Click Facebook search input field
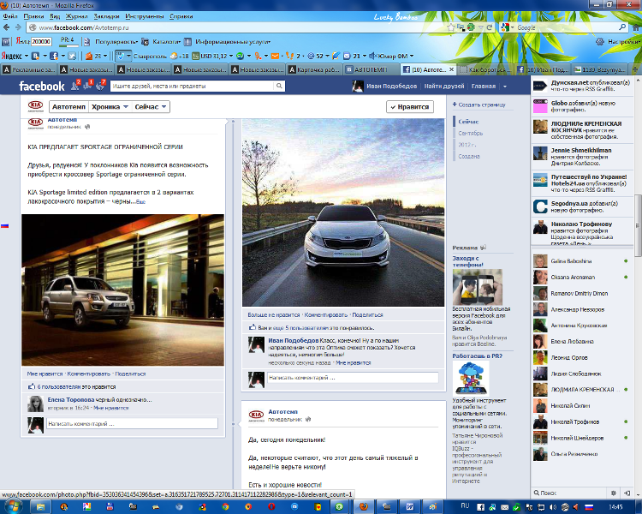The image size is (642, 514). click(192, 86)
